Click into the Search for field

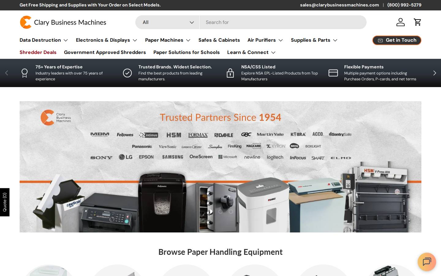click(x=283, y=22)
